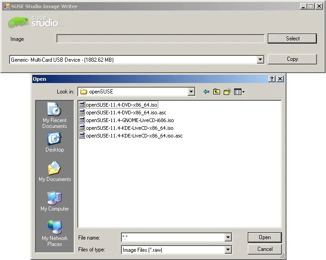Image resolution: width=326 pixels, height=260 pixels.
Task: Click the Open dialog help question mark
Action: [272, 79]
